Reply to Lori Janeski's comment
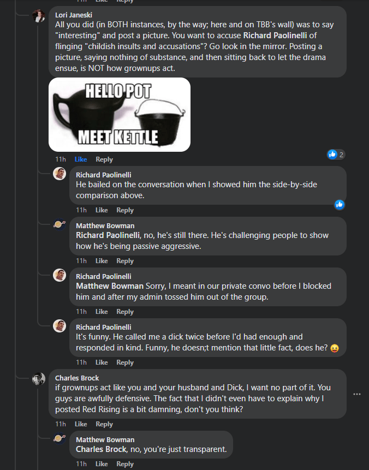369x470 pixels. coord(104,159)
